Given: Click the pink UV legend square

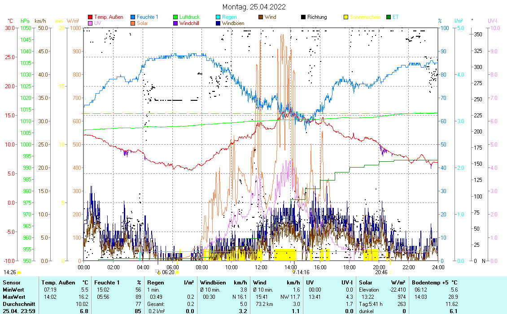Looking at the screenshot, I should pyautogui.click(x=91, y=23).
